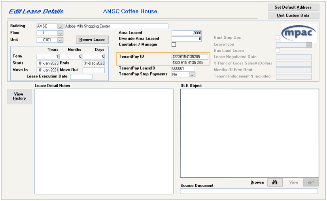
Task: Click the Term Years field
Action: click(x=48, y=56)
